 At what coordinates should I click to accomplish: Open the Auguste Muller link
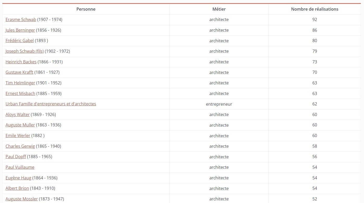[x=20, y=125]
